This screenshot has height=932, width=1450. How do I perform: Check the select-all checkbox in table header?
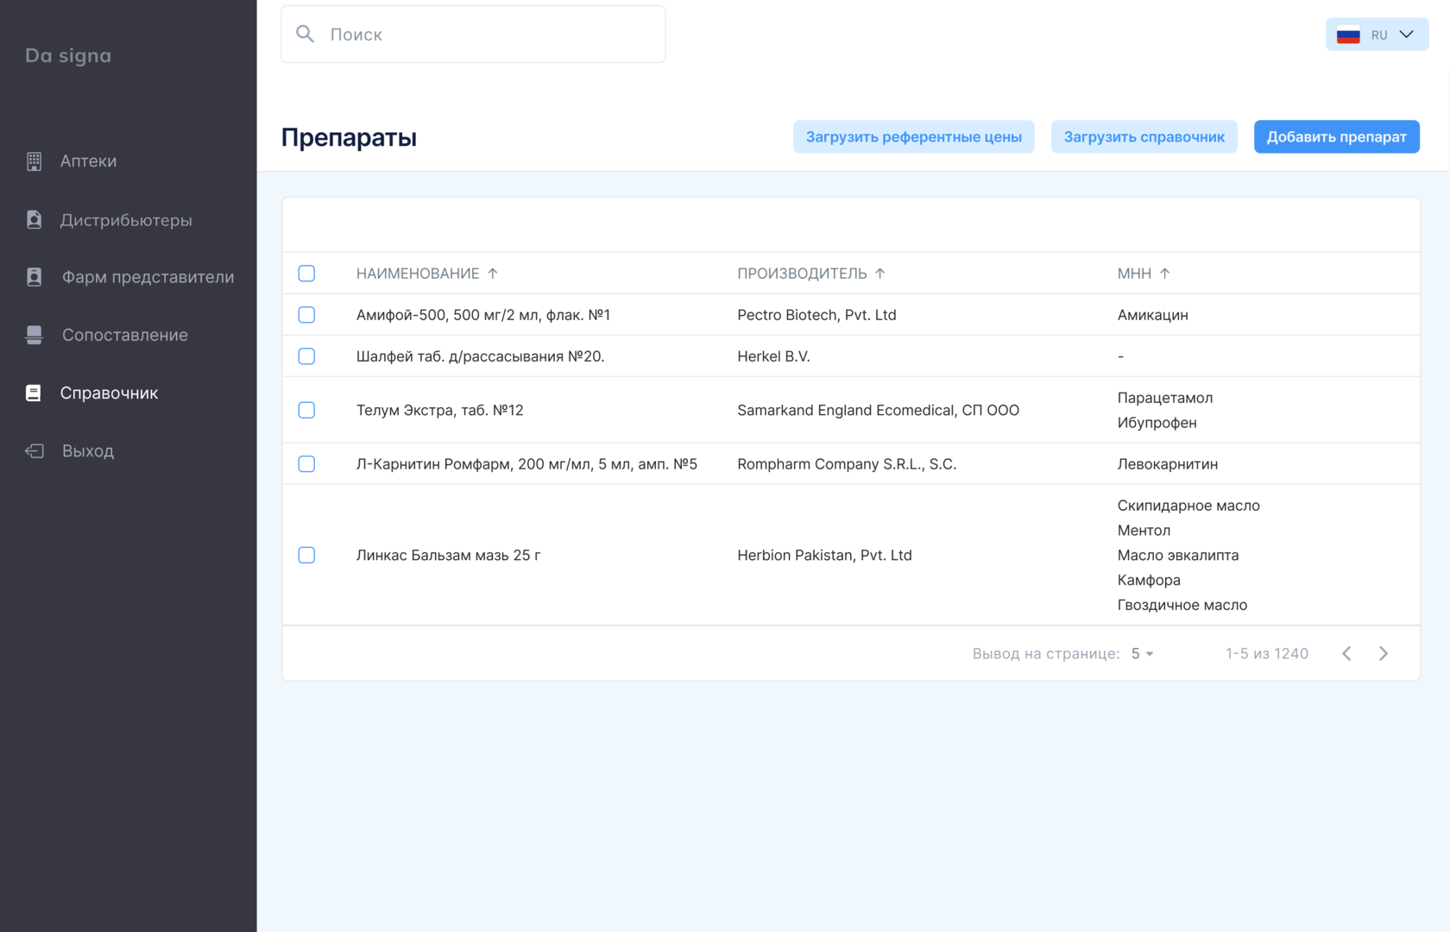click(306, 273)
